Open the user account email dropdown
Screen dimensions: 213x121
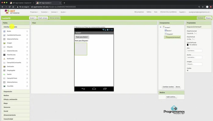tap(199, 12)
